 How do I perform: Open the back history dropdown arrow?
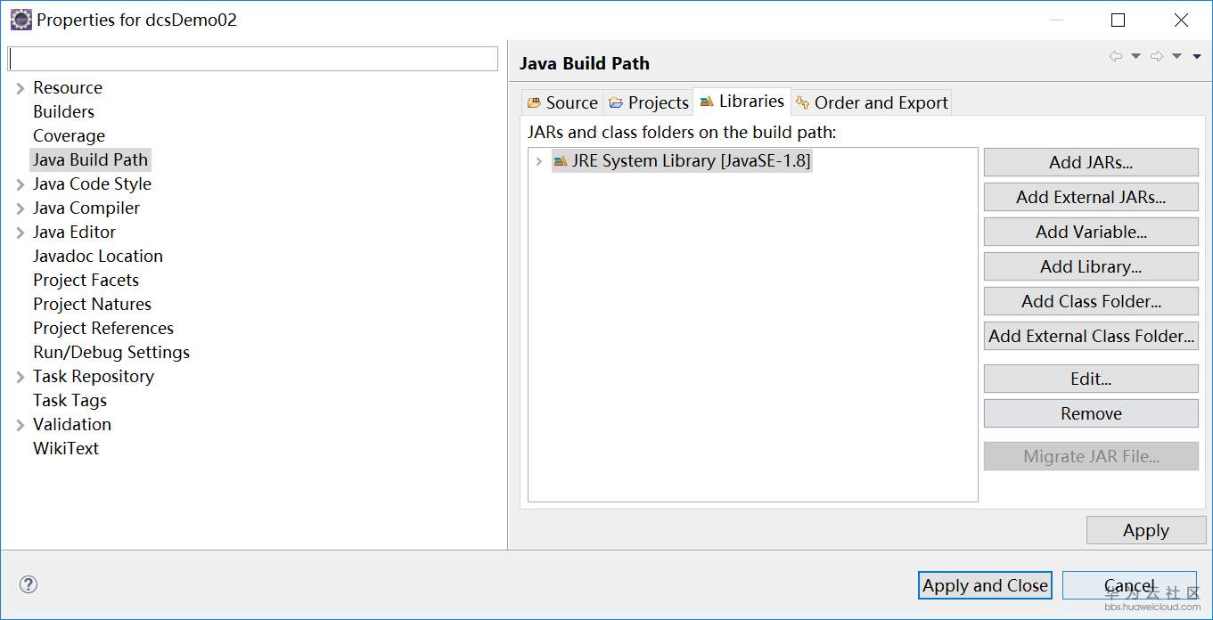click(1135, 56)
